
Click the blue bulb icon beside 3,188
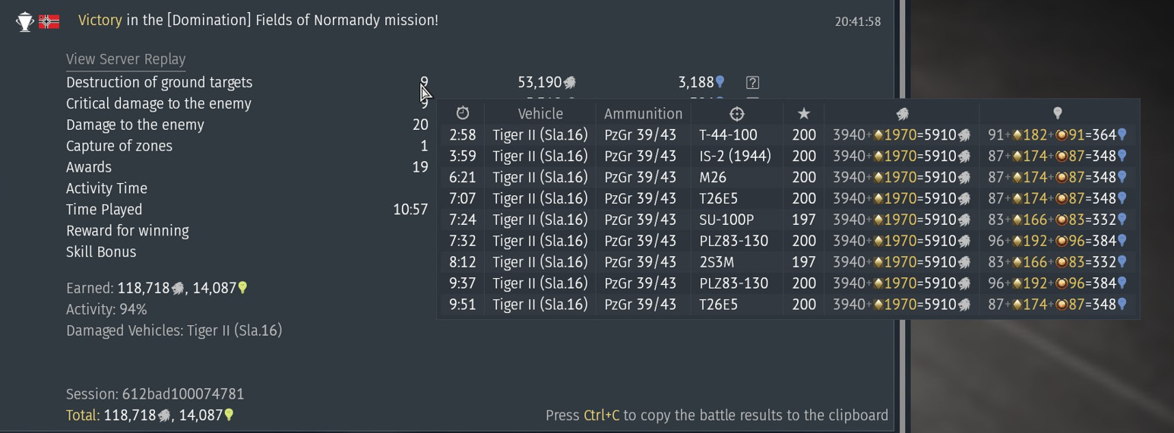click(x=720, y=82)
